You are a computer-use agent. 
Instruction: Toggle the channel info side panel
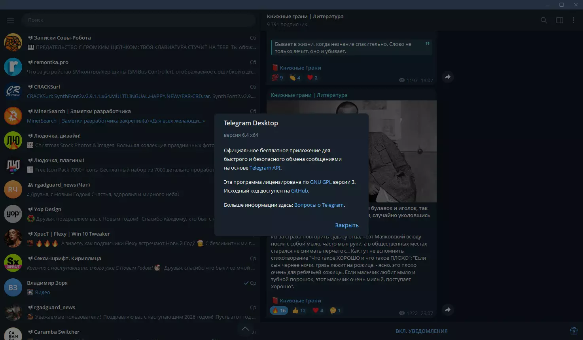click(560, 20)
